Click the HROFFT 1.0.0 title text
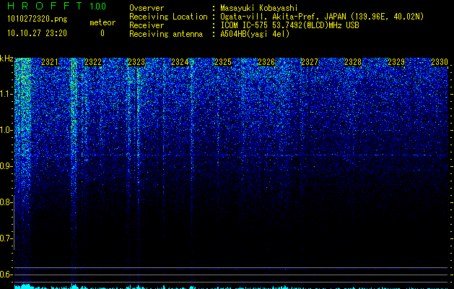This screenshot has width=454, height=289. coord(57,6)
